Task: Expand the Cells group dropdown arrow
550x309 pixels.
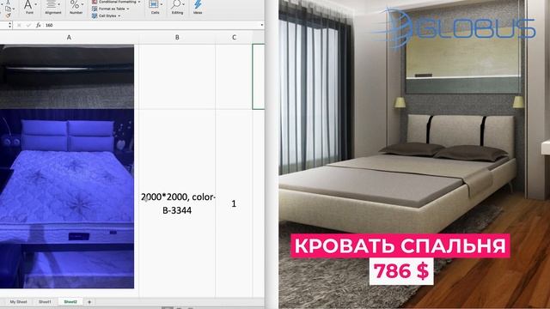Action: pyautogui.click(x=162, y=5)
